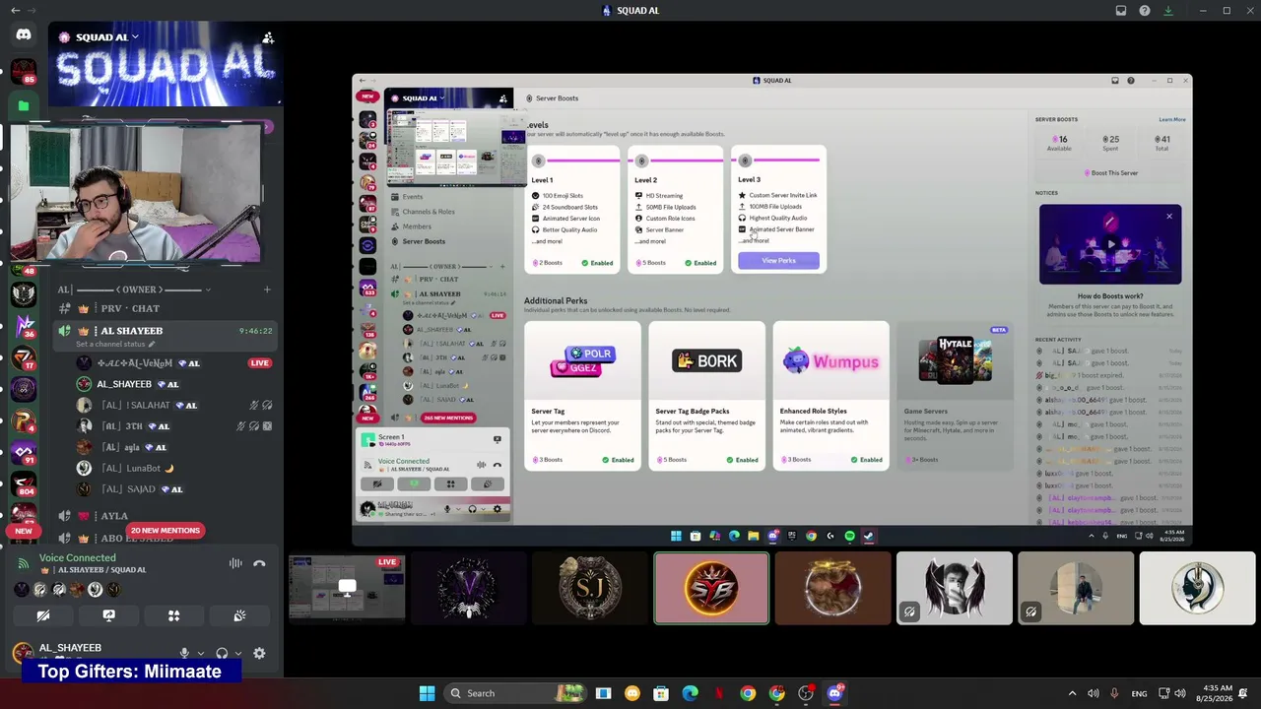This screenshot has width=1261, height=709.
Task: Open the Windows Start menu
Action: 427,693
